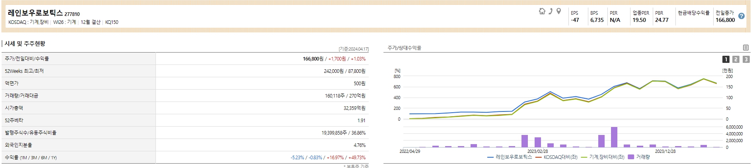The height and width of the screenshot is (168, 753).
Task: Click the stock code 277810
Action: pyautogui.click(x=72, y=14)
